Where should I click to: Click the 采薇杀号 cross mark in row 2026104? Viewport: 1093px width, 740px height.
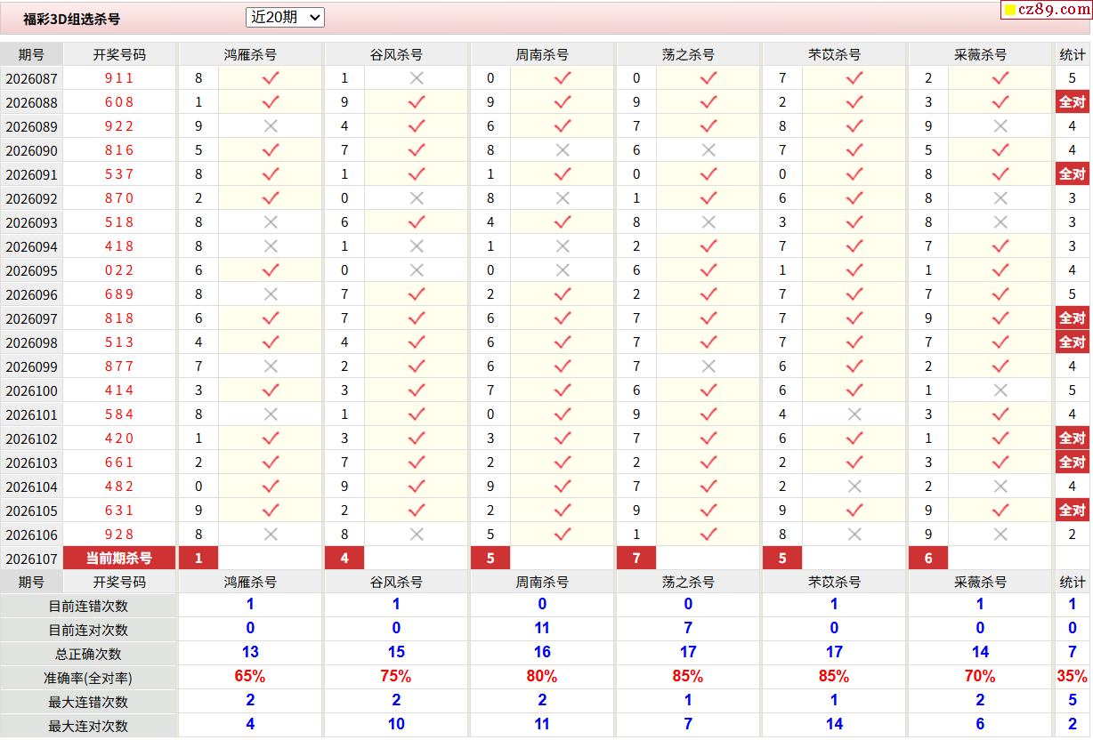pyautogui.click(x=1000, y=487)
